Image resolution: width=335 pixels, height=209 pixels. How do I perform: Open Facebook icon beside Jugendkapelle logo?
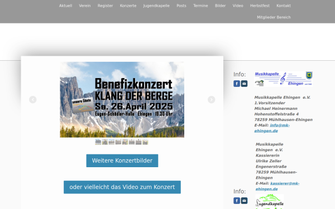point(237,201)
